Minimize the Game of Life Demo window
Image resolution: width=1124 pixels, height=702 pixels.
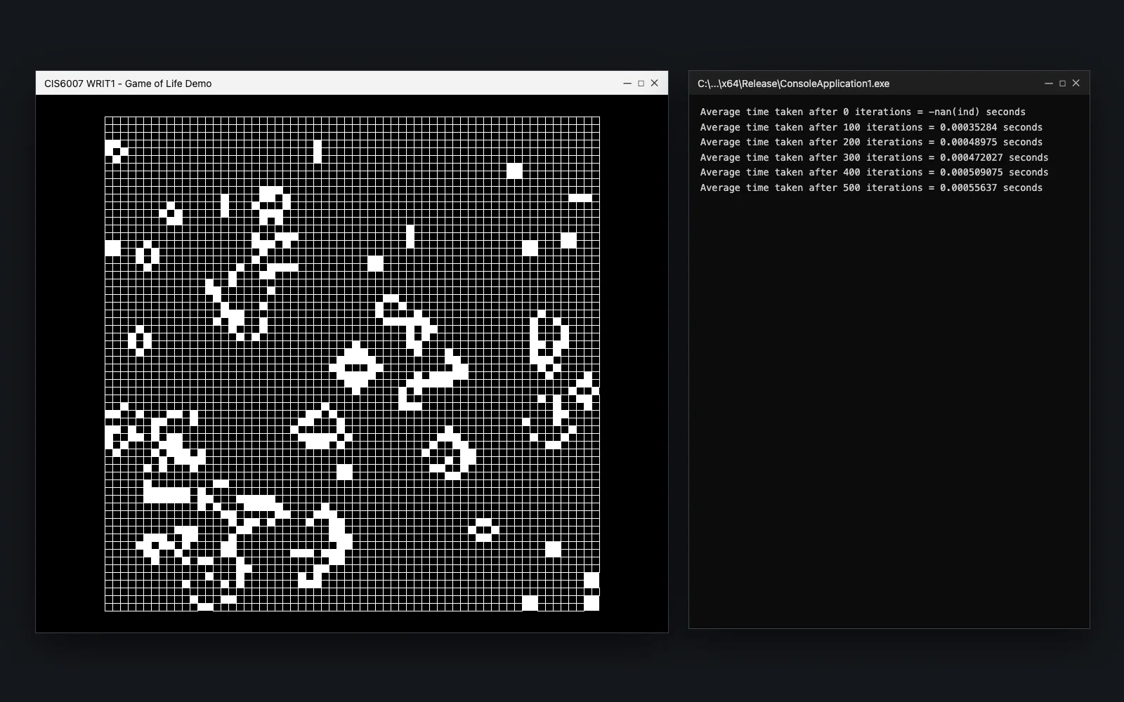pos(627,83)
